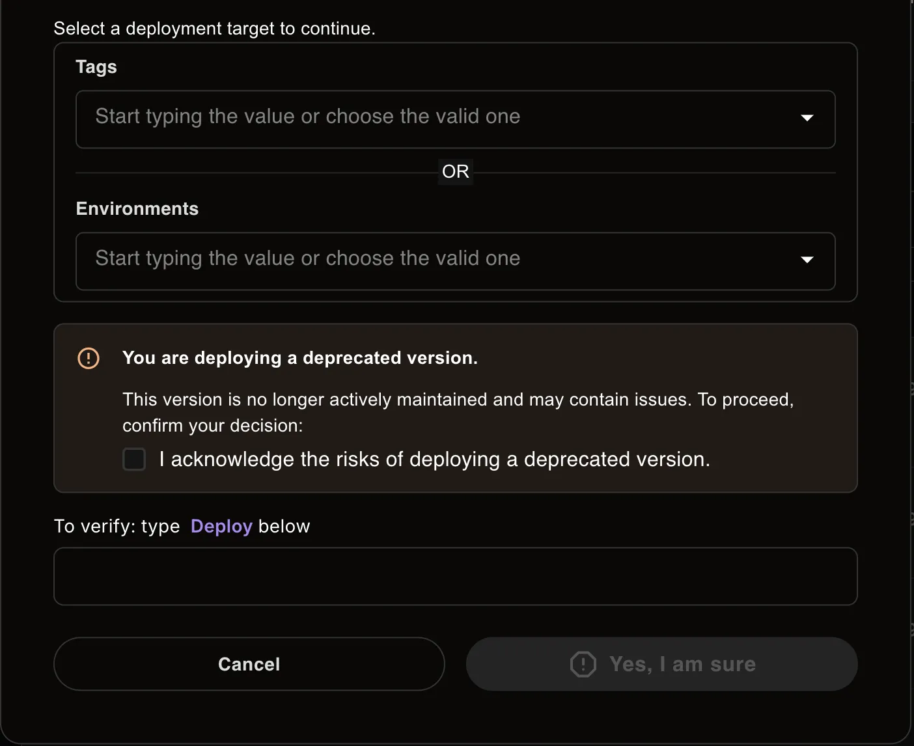Click the OR divider label

click(x=456, y=171)
